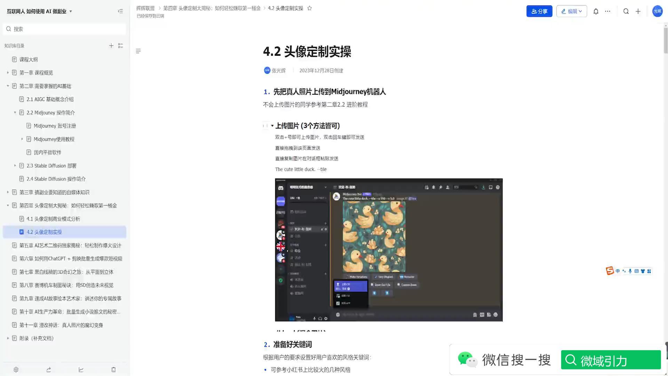This screenshot has width=668, height=376.
Task: Click Sogou voice input microphone
Action: (x=630, y=271)
